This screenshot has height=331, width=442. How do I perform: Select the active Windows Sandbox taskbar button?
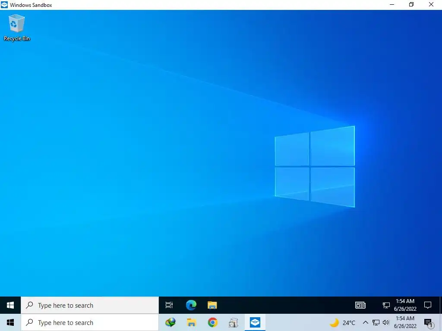[x=255, y=322]
